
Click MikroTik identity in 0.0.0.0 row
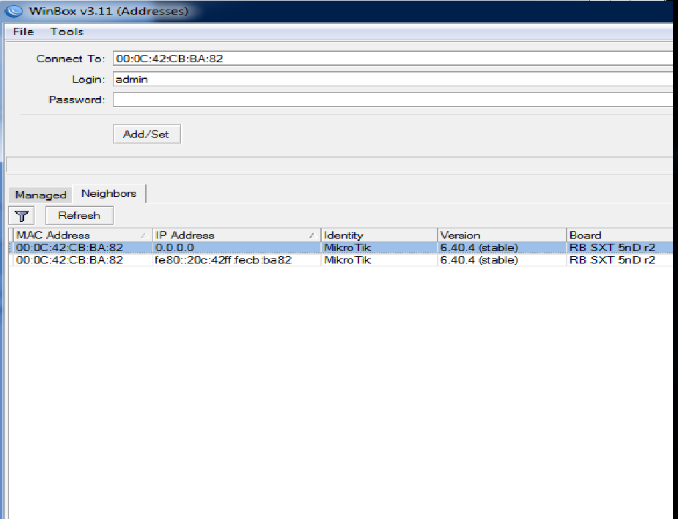[347, 248]
